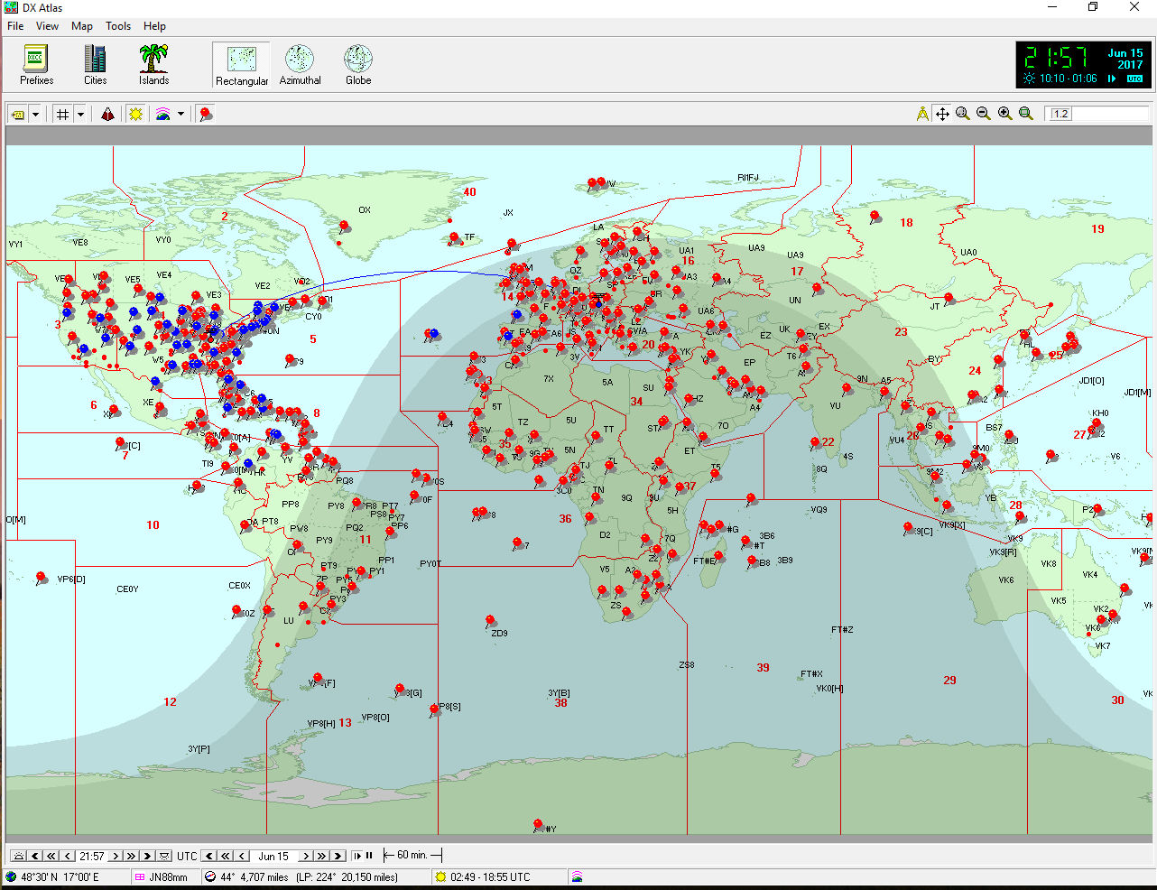Click the JN88mm grid locator entry
This screenshot has width=1157, height=890.
click(x=168, y=877)
